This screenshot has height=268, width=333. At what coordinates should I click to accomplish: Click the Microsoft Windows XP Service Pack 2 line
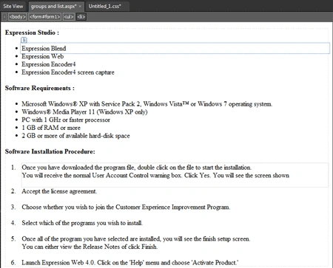pyautogui.click(x=147, y=104)
